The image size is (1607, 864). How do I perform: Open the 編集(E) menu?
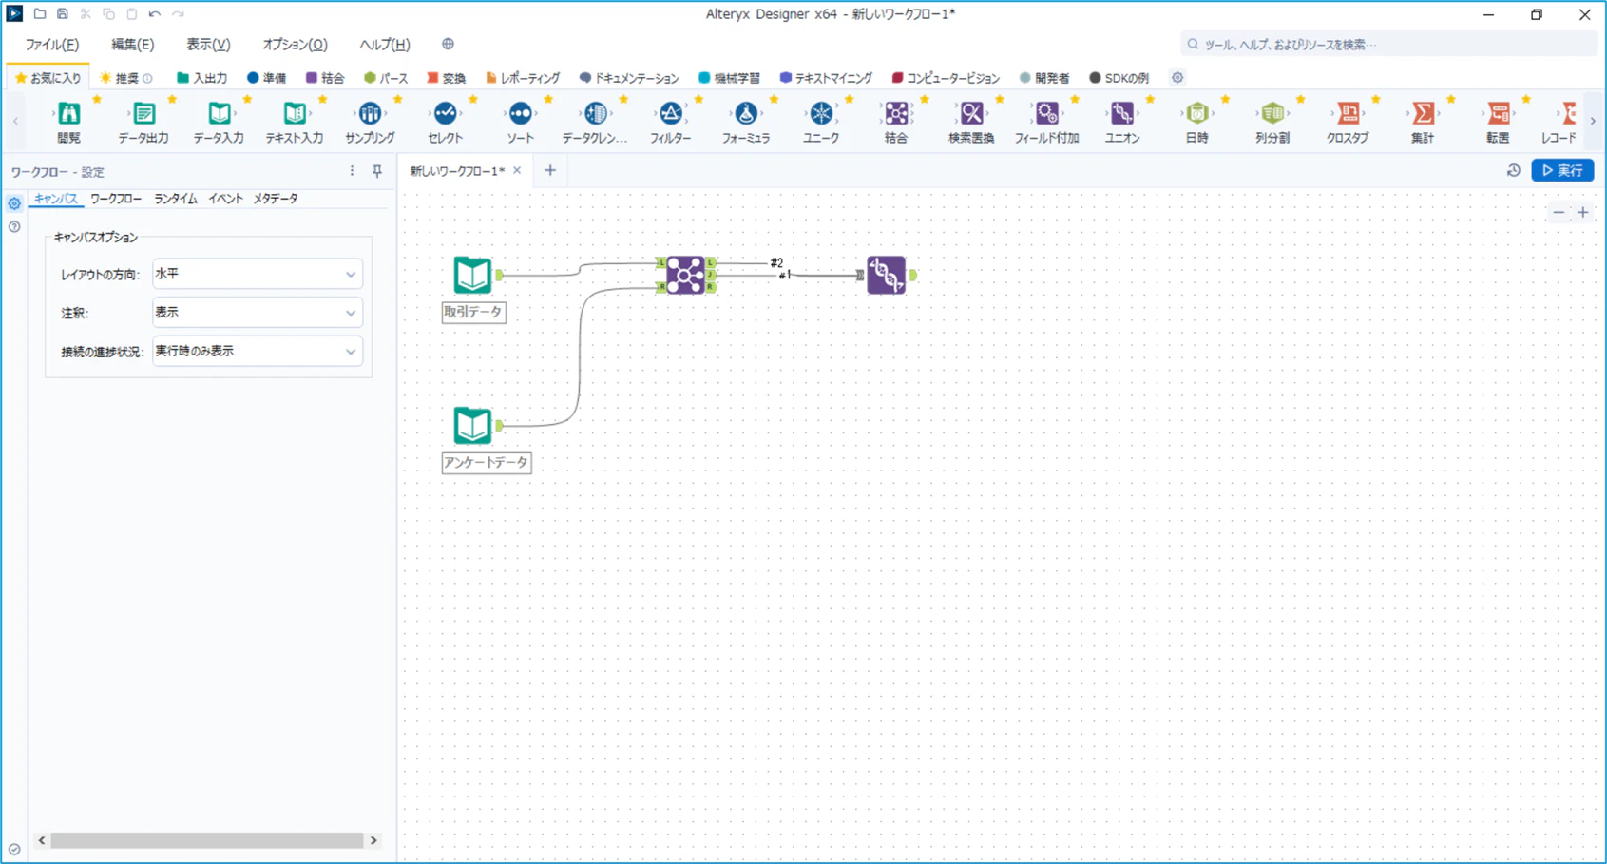[132, 45]
